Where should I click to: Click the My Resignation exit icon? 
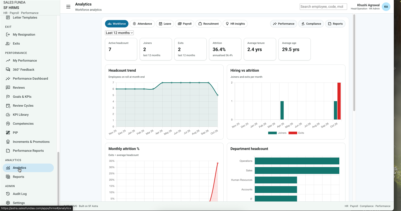tap(8, 35)
